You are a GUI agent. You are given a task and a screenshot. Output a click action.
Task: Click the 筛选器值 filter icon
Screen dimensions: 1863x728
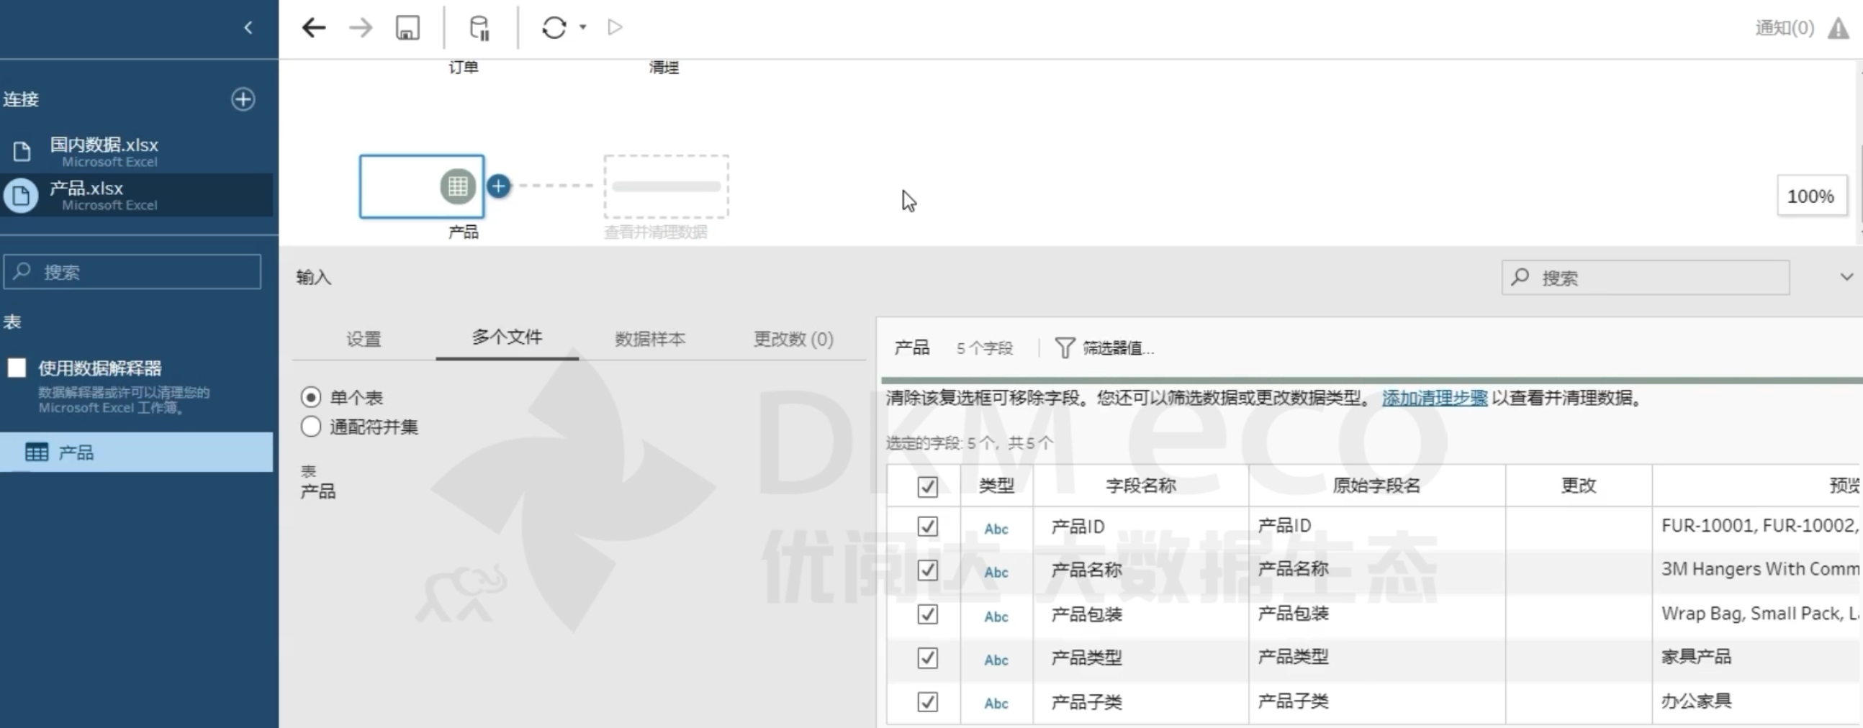coord(1064,348)
